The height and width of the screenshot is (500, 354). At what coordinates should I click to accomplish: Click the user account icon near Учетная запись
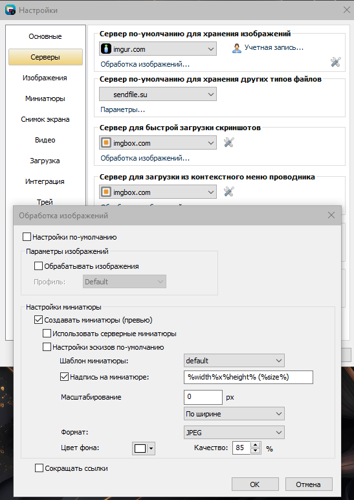pyautogui.click(x=236, y=48)
